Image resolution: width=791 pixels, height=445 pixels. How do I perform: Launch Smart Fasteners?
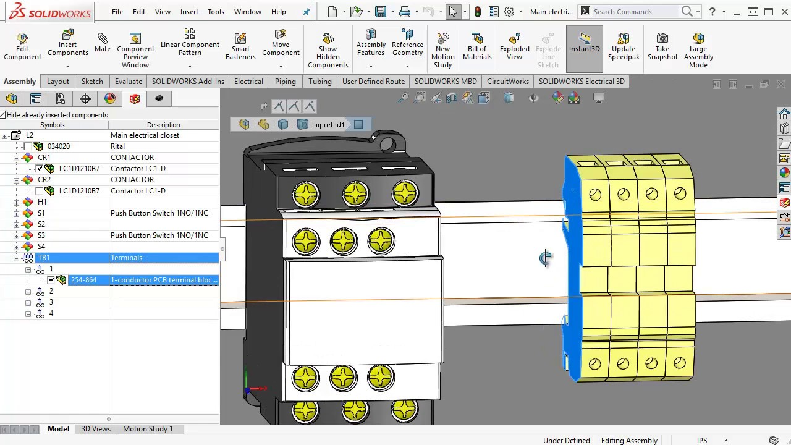pyautogui.click(x=240, y=48)
